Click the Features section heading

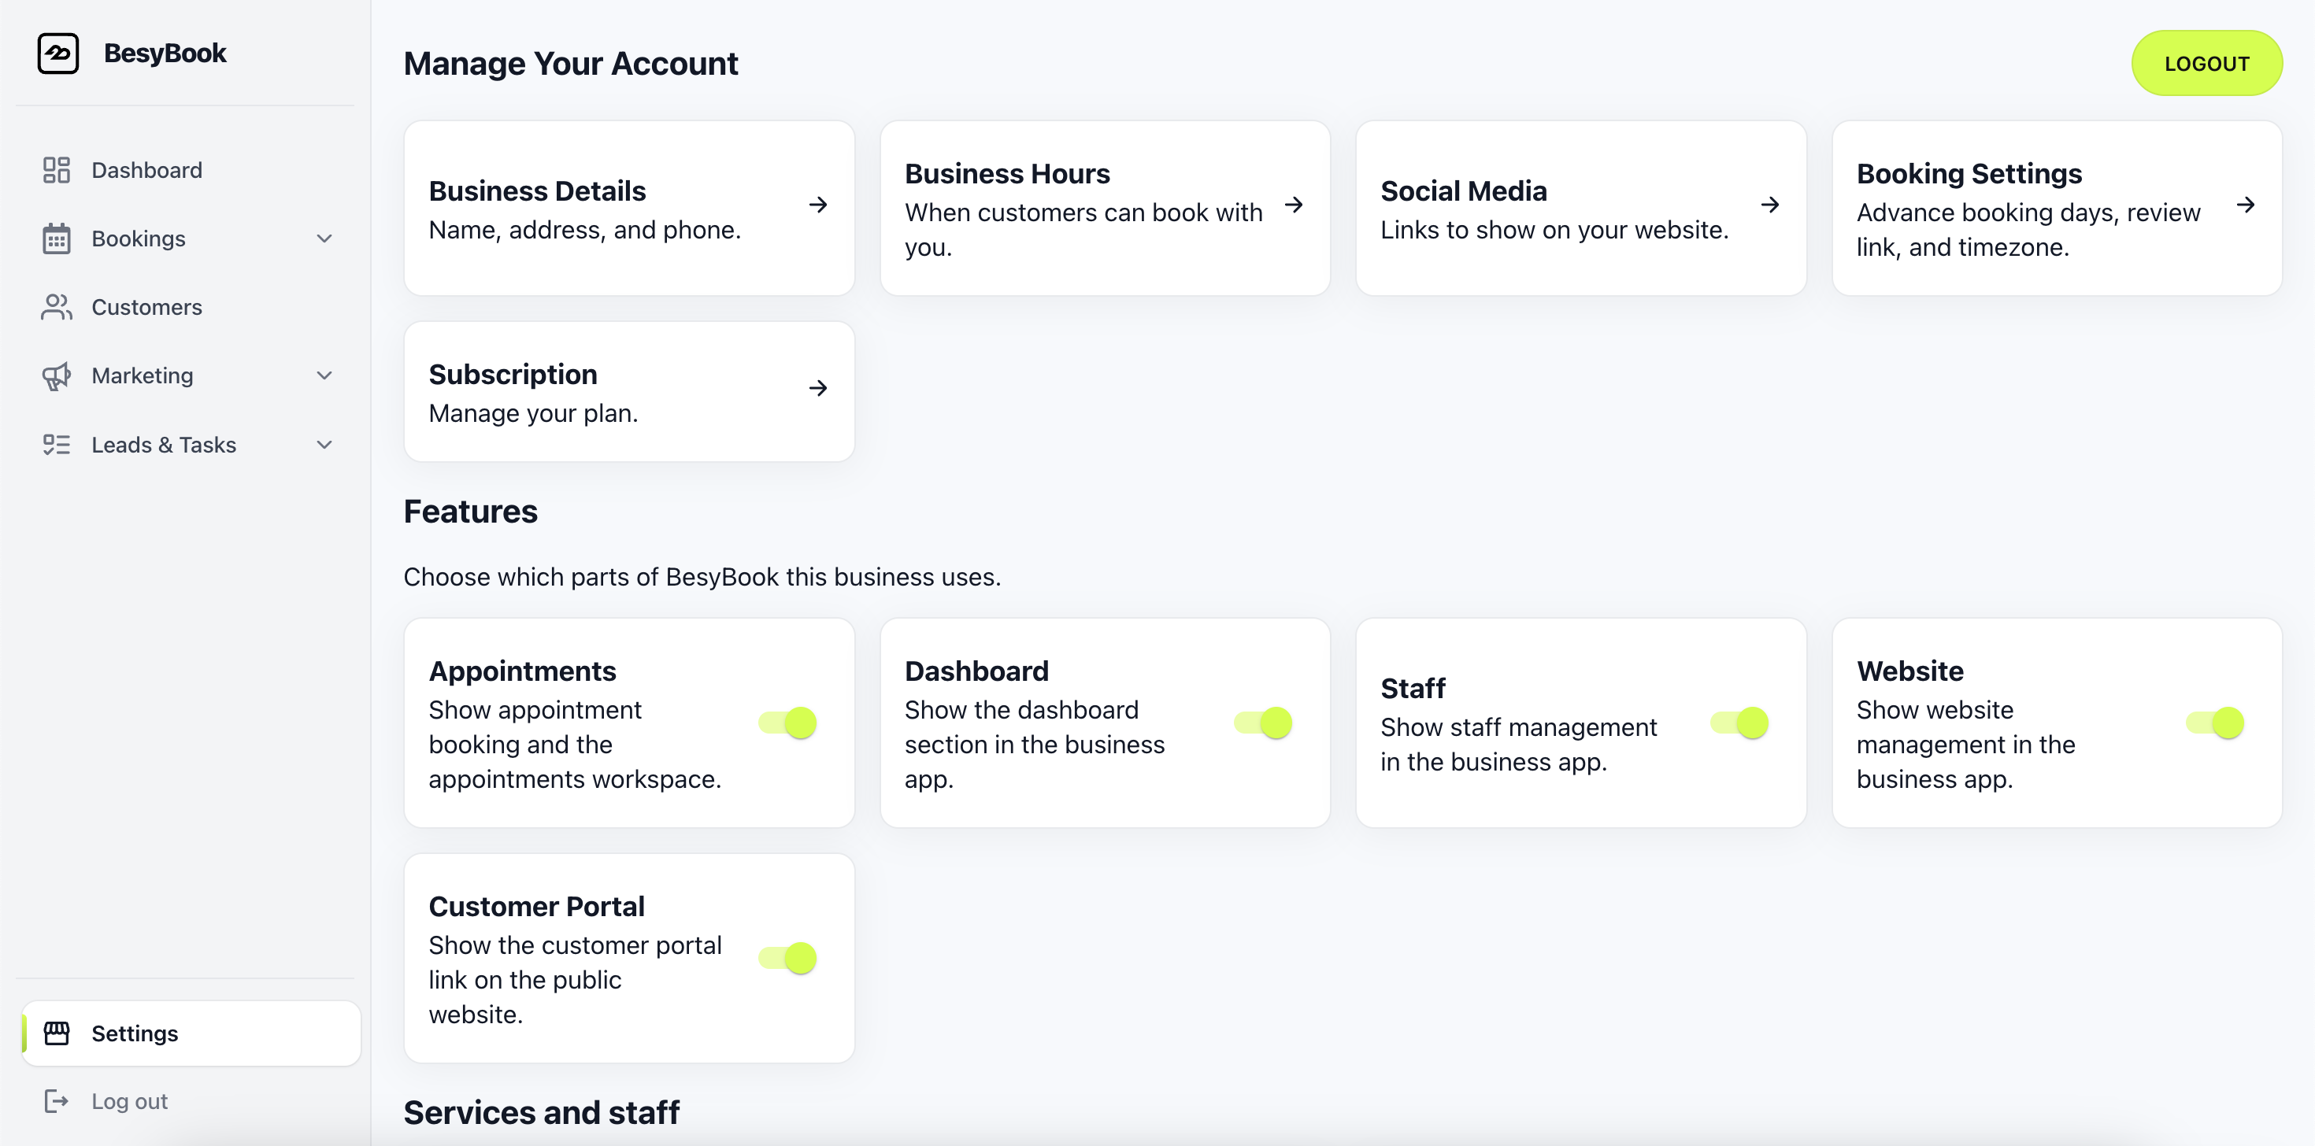click(470, 512)
